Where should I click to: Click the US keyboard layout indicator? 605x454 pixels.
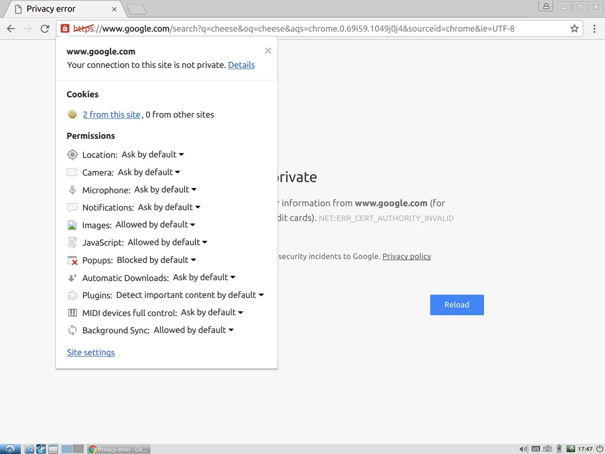tap(536, 449)
